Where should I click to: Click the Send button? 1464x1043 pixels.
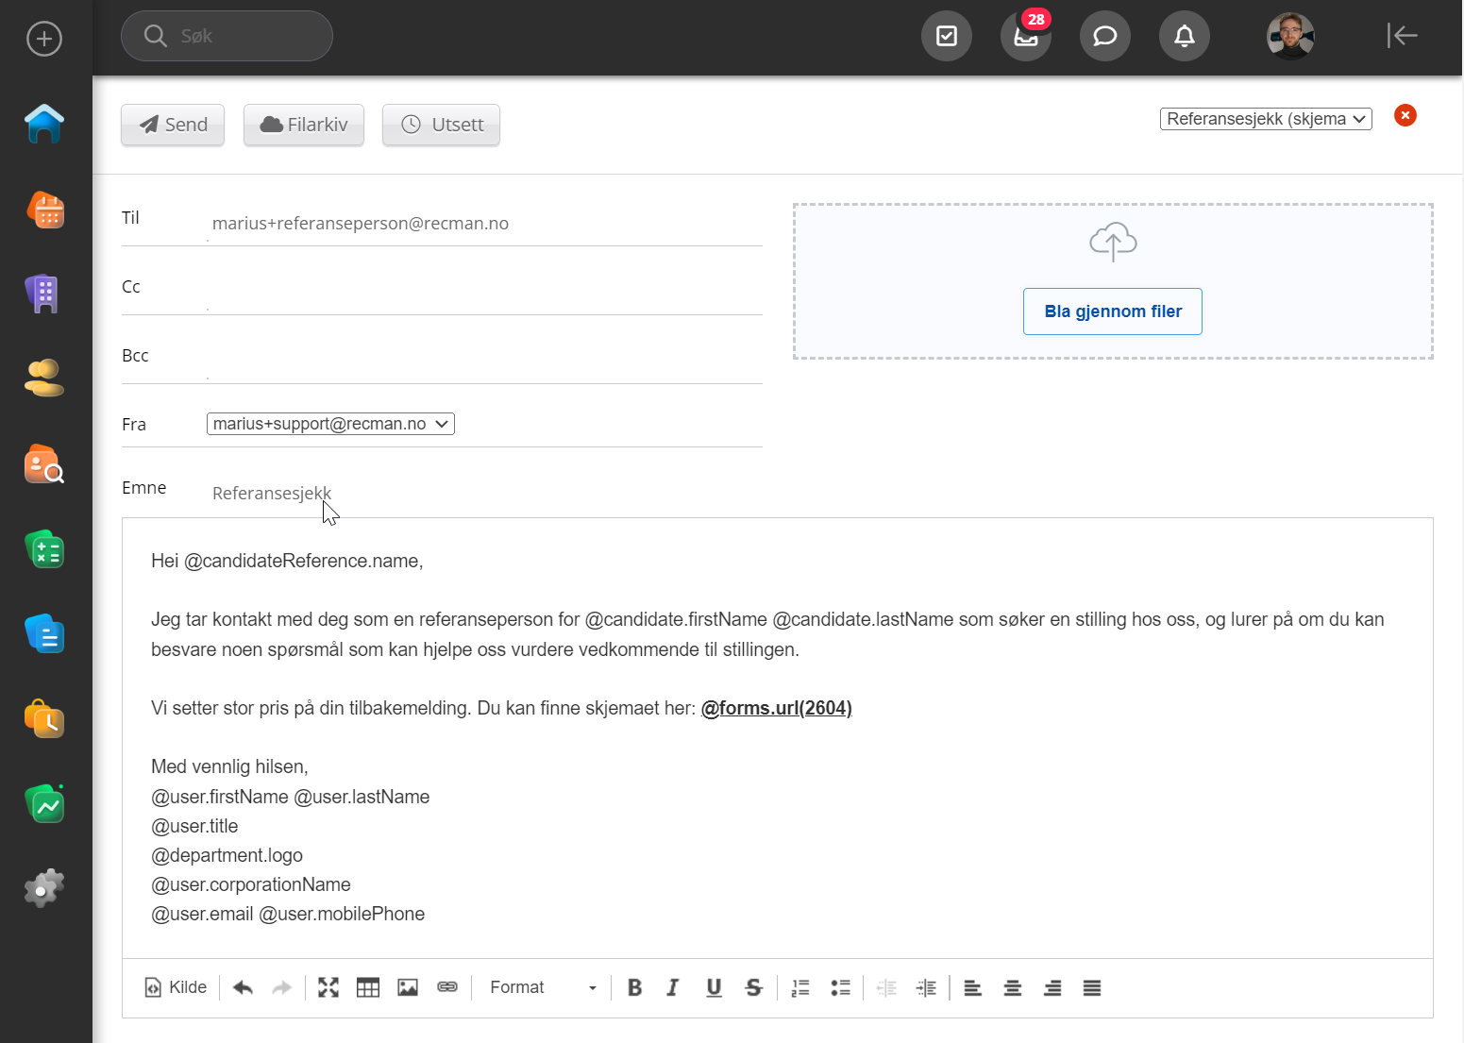173,125
